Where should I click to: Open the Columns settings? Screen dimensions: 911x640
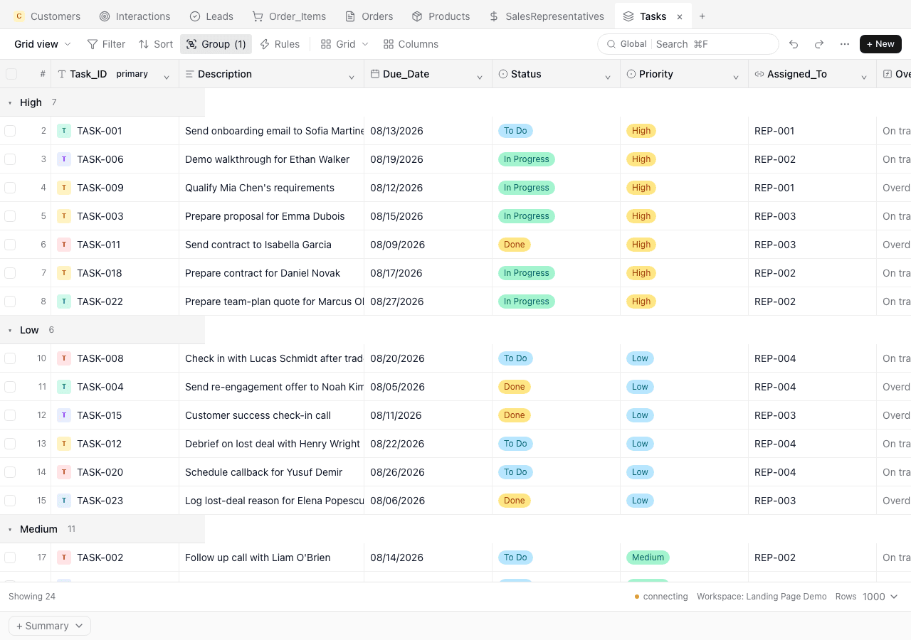pos(411,44)
